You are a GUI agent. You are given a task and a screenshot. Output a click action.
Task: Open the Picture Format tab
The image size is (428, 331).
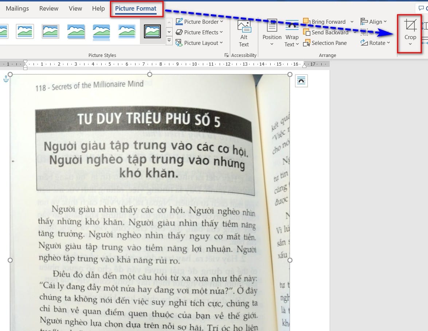point(136,8)
